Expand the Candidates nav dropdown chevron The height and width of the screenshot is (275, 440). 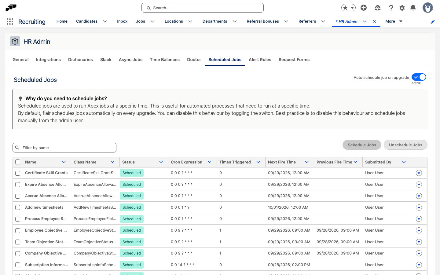tap(105, 21)
